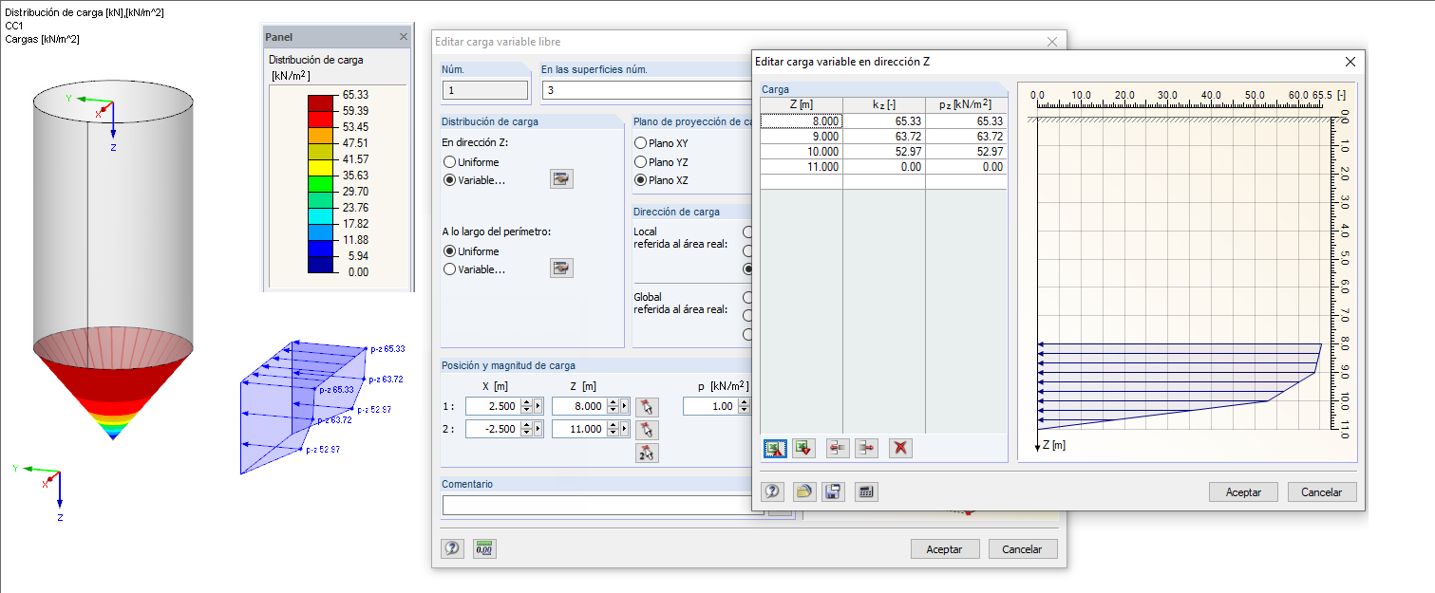1435x593 pixels.
Task: Delete table row with red X icon
Action: [x=901, y=448]
